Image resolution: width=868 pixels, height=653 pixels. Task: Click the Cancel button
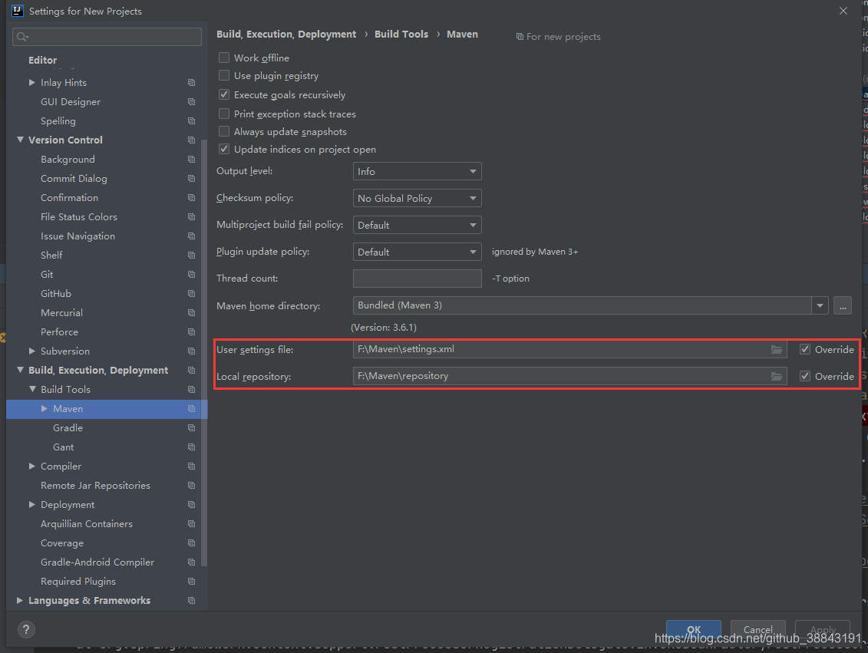[757, 630]
